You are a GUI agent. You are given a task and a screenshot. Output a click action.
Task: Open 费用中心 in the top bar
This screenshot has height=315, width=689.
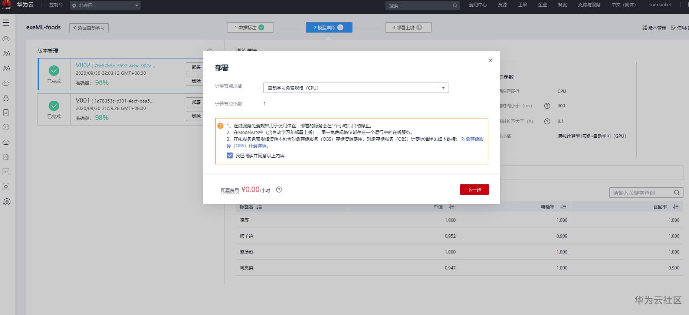(x=478, y=5)
